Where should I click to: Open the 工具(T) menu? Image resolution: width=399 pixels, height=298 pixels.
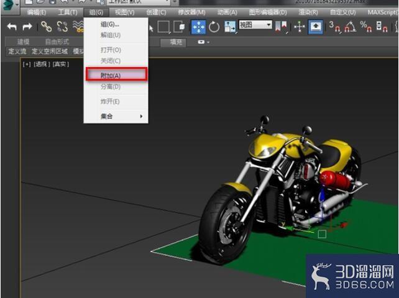(68, 12)
